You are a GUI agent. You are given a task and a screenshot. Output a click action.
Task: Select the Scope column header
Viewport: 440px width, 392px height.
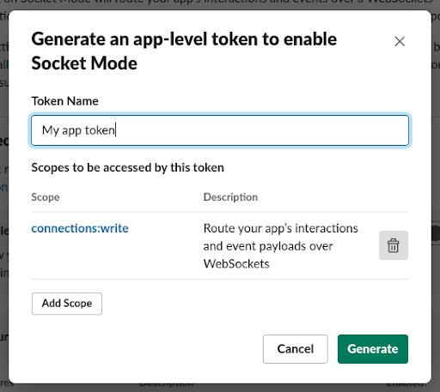coord(46,197)
